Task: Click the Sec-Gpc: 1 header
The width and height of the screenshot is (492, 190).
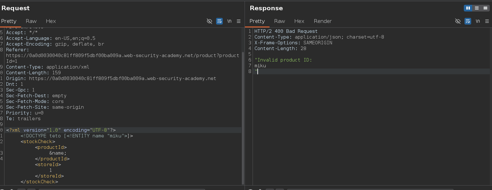Action: click(20, 90)
